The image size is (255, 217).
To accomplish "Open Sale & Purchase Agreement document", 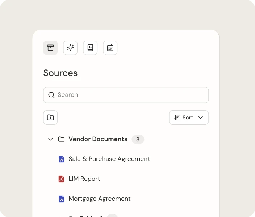I will (x=109, y=159).
